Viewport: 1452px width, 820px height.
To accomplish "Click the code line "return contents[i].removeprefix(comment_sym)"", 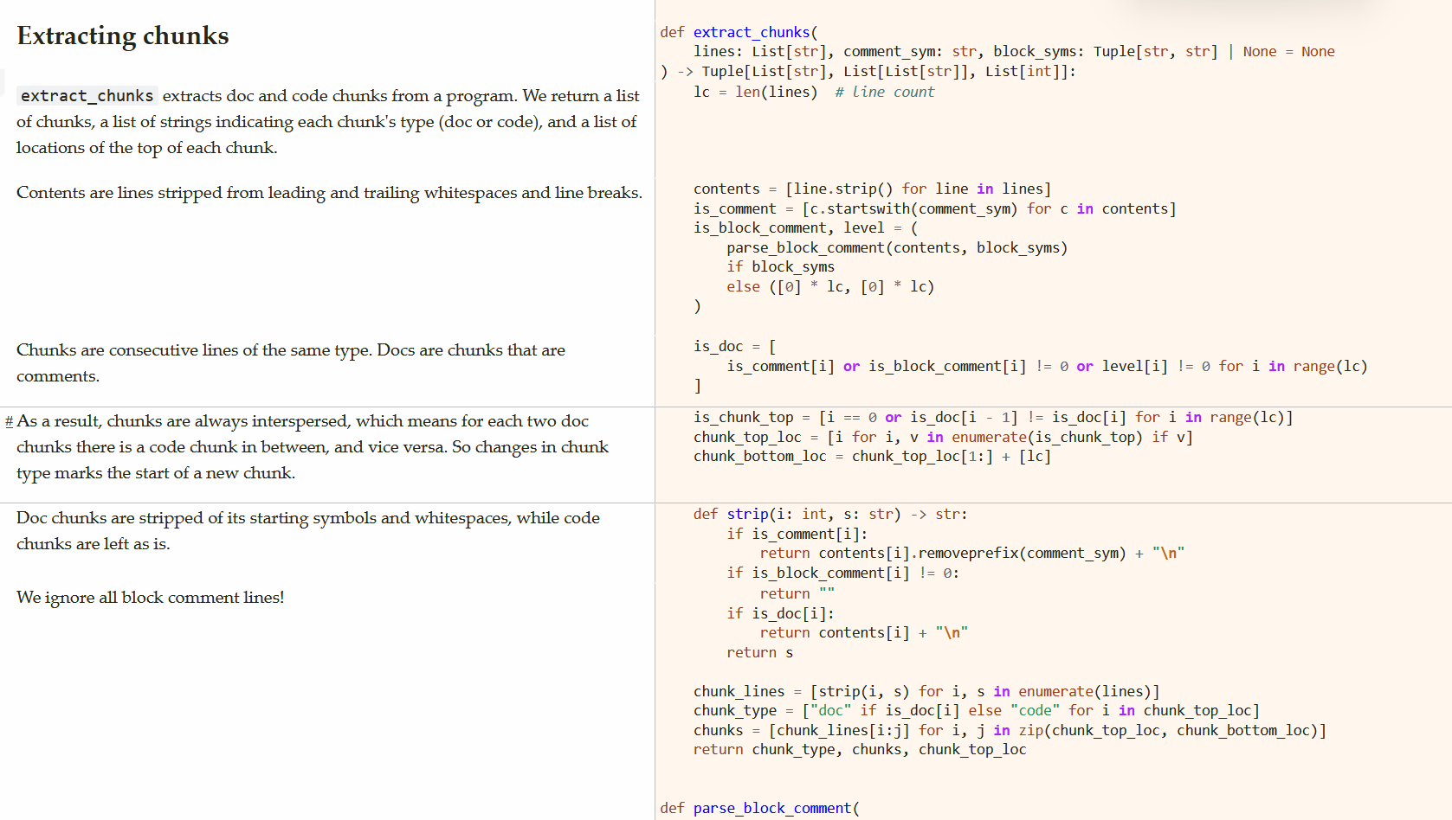I will [972, 554].
